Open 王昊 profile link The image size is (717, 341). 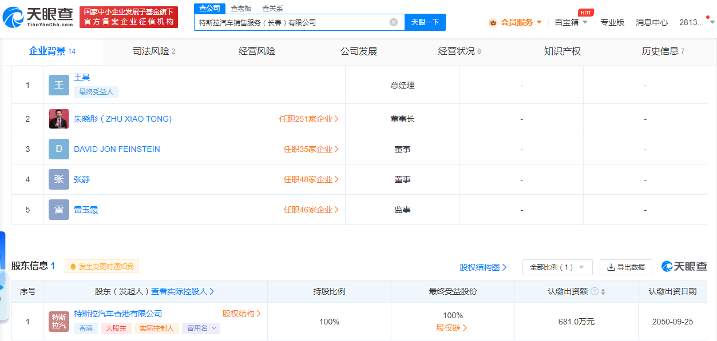click(82, 77)
